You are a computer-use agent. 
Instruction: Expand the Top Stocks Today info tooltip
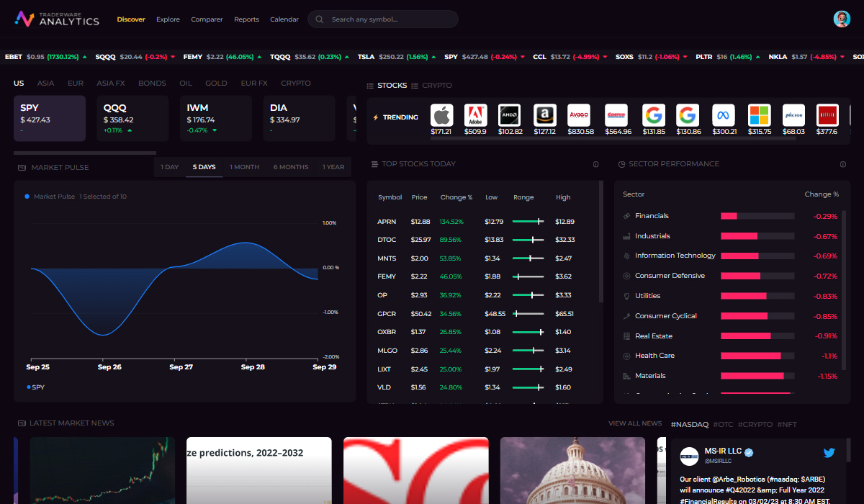pos(595,164)
